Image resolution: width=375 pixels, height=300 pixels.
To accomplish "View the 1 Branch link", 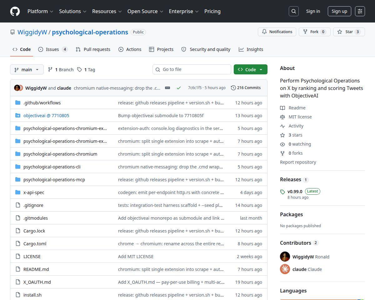I will (x=61, y=70).
